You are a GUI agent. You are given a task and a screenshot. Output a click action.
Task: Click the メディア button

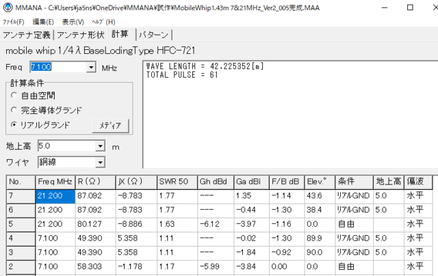pyautogui.click(x=111, y=126)
